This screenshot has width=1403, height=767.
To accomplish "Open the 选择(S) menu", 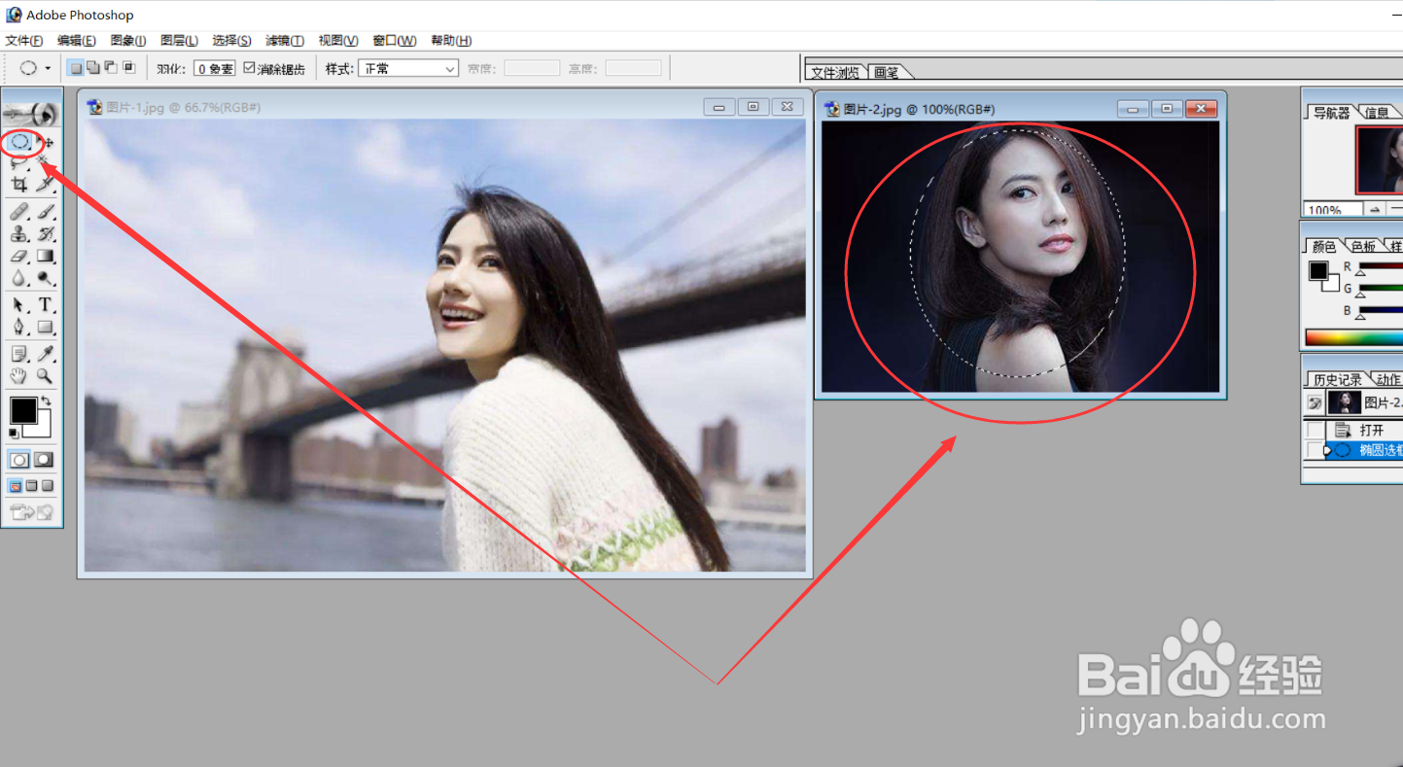I will [x=231, y=40].
